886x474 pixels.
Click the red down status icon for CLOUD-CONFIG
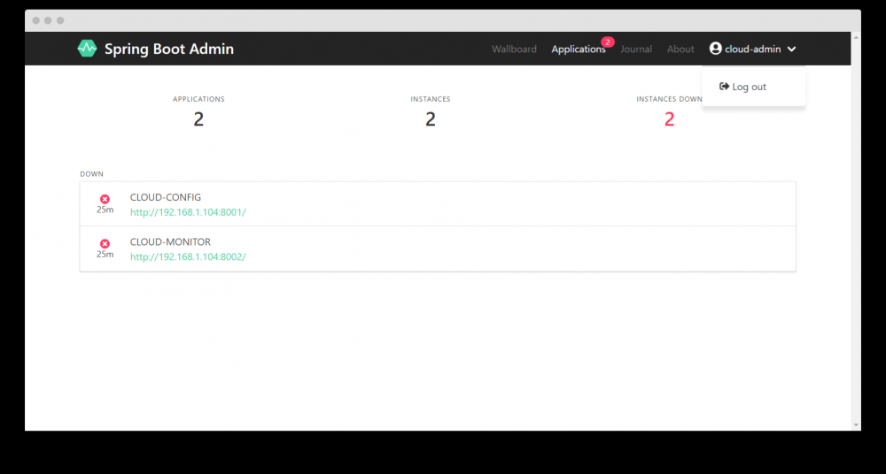pos(105,199)
